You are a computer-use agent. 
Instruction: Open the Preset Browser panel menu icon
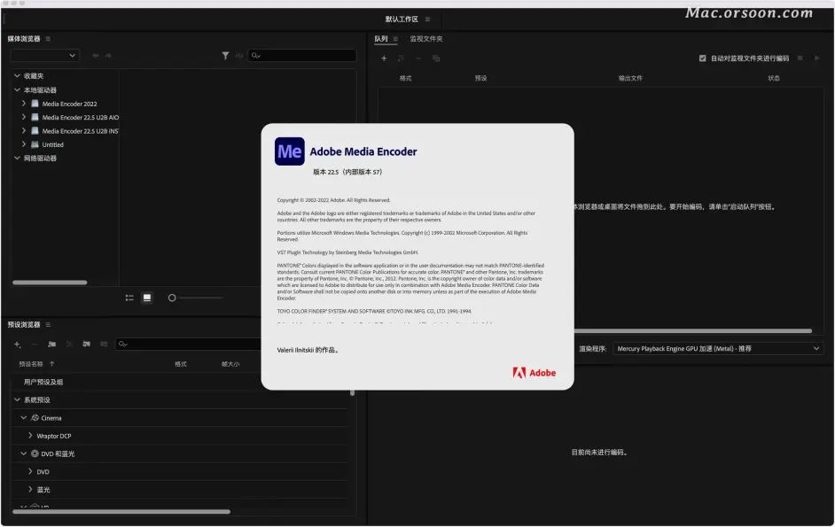point(48,325)
